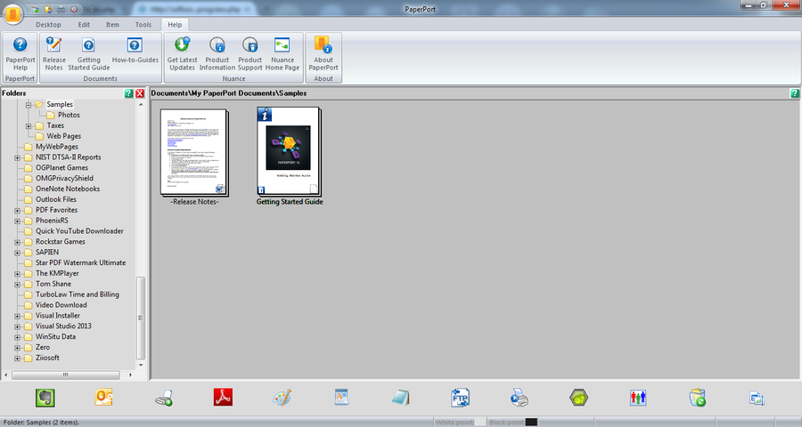
Task: Send to Outlook in the bottom bar
Action: [103, 398]
